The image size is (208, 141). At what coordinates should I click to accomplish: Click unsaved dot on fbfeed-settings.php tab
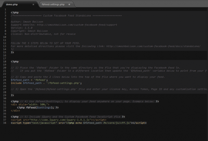69,5
